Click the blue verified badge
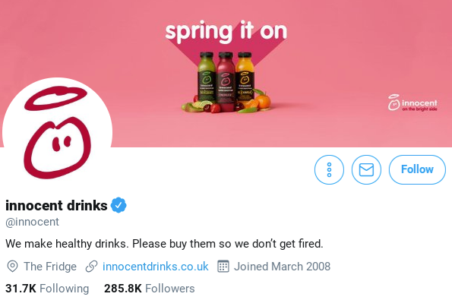This screenshot has width=452, height=300. point(119,205)
